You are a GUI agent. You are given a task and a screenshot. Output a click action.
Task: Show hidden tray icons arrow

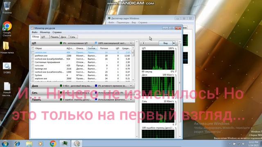pyautogui.click(x=230, y=144)
